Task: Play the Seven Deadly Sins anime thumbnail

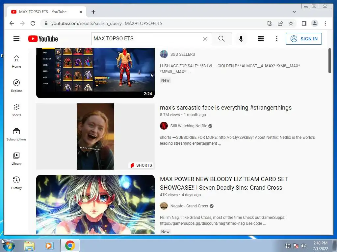Action: tap(95, 205)
